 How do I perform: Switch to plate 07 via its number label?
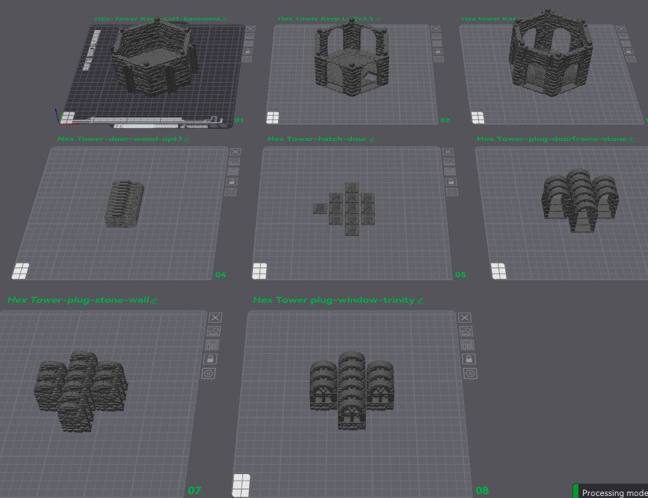195,491
